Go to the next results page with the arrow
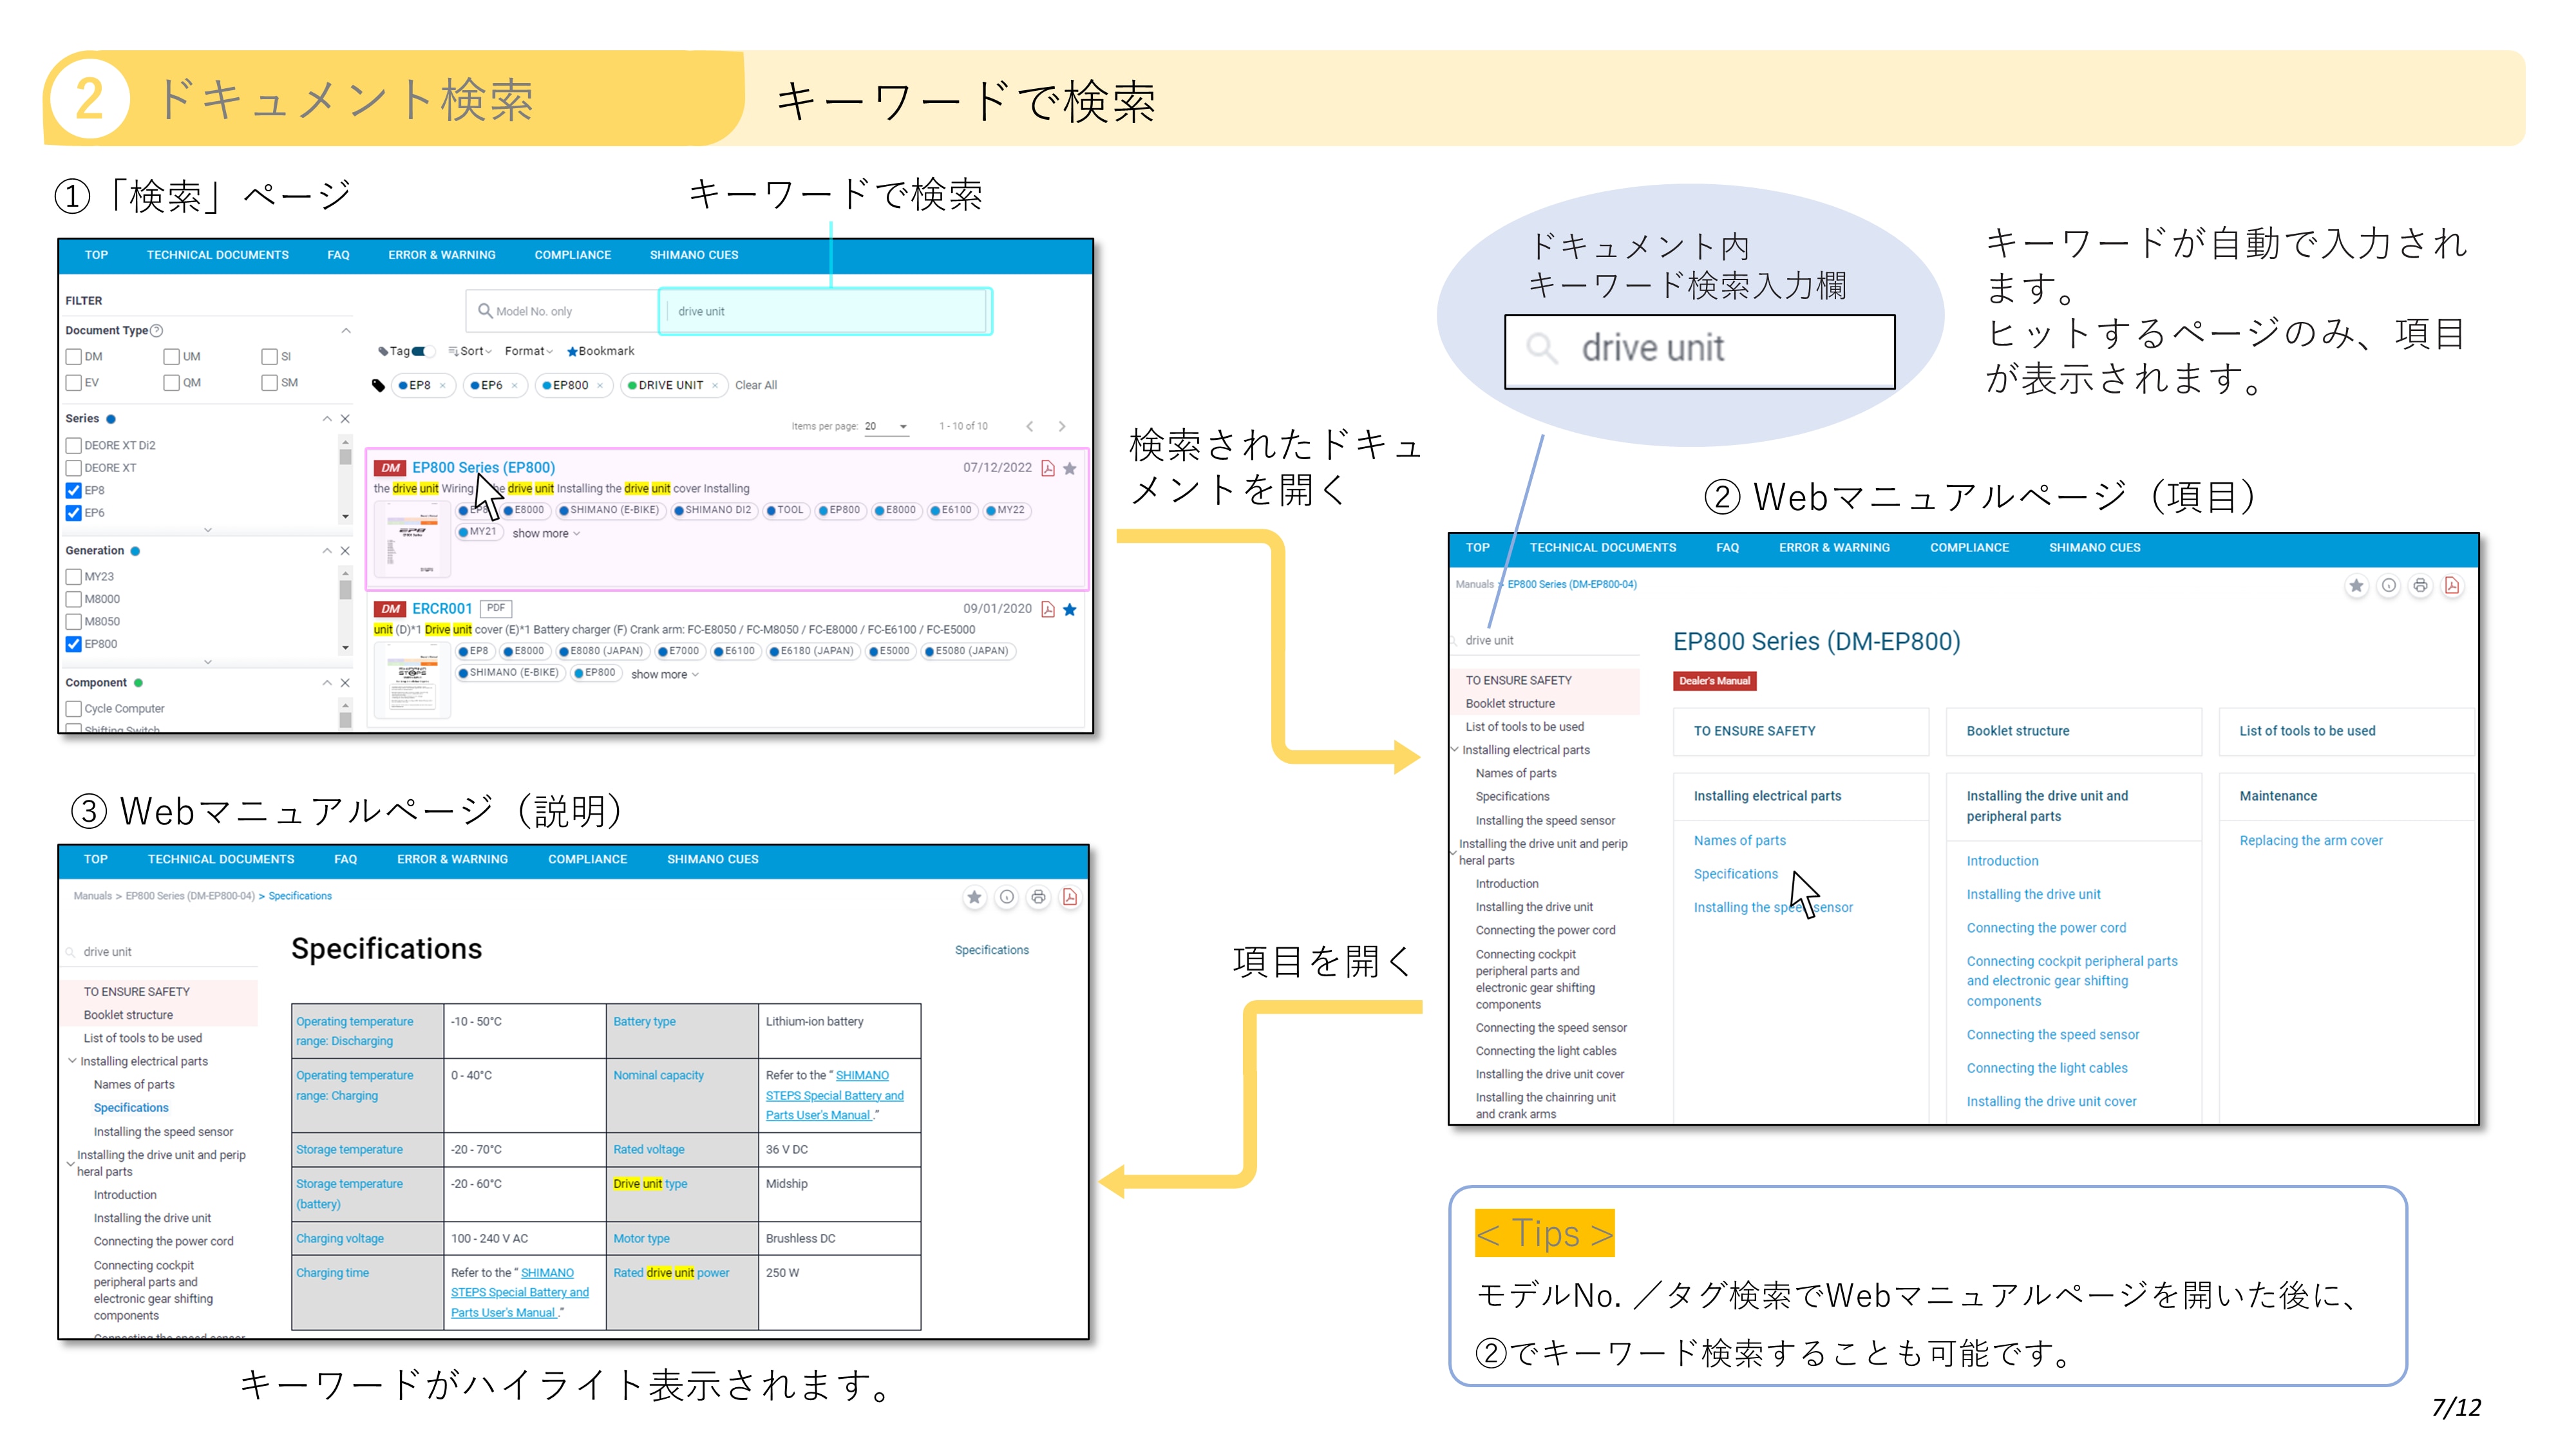The width and height of the screenshot is (2576, 1449). pyautogui.click(x=1062, y=426)
